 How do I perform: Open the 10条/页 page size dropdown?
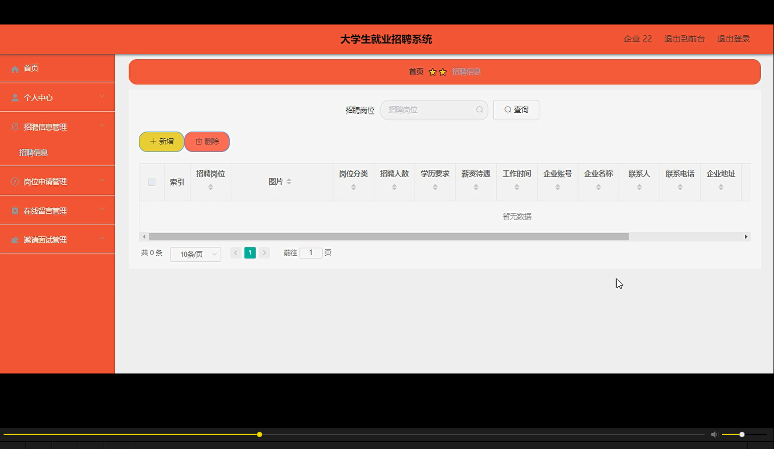tap(196, 254)
